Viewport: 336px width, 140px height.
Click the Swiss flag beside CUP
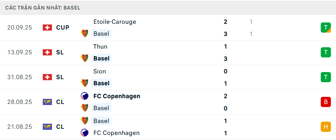point(47,28)
